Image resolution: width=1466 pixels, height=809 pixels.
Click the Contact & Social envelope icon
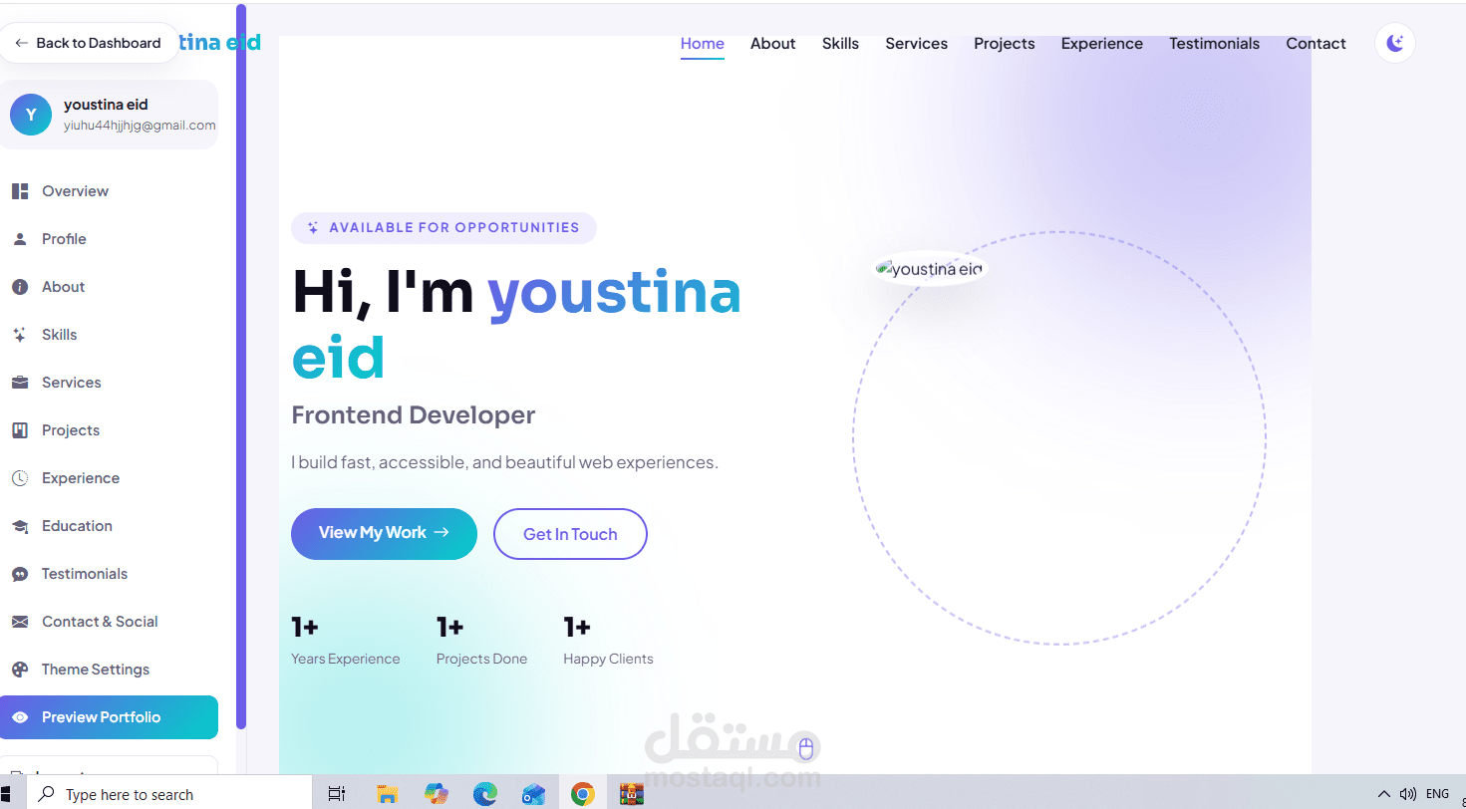(x=20, y=622)
